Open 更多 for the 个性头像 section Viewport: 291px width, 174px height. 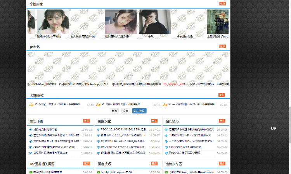coord(222,4)
